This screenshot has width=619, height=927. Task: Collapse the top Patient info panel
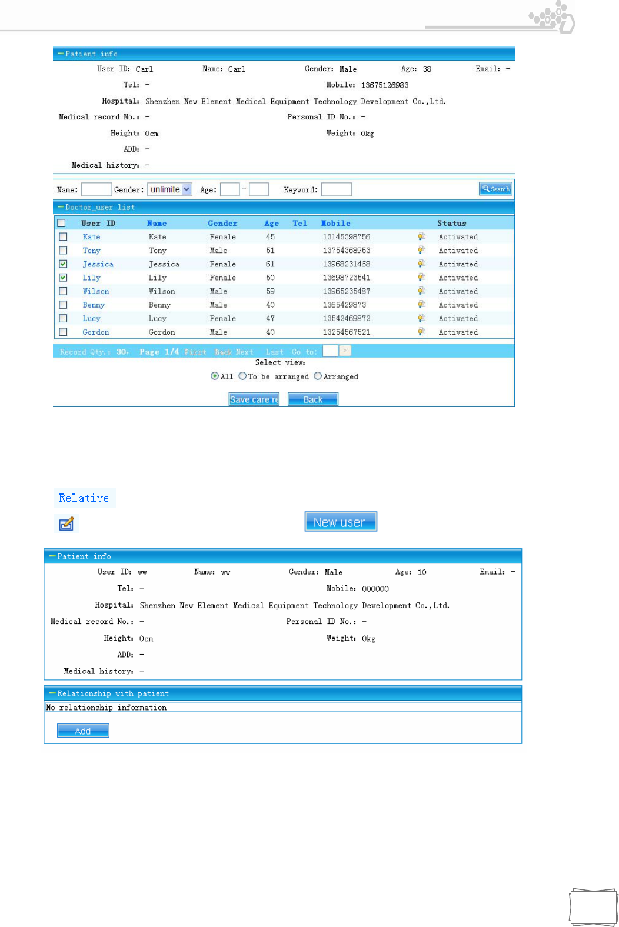point(60,54)
